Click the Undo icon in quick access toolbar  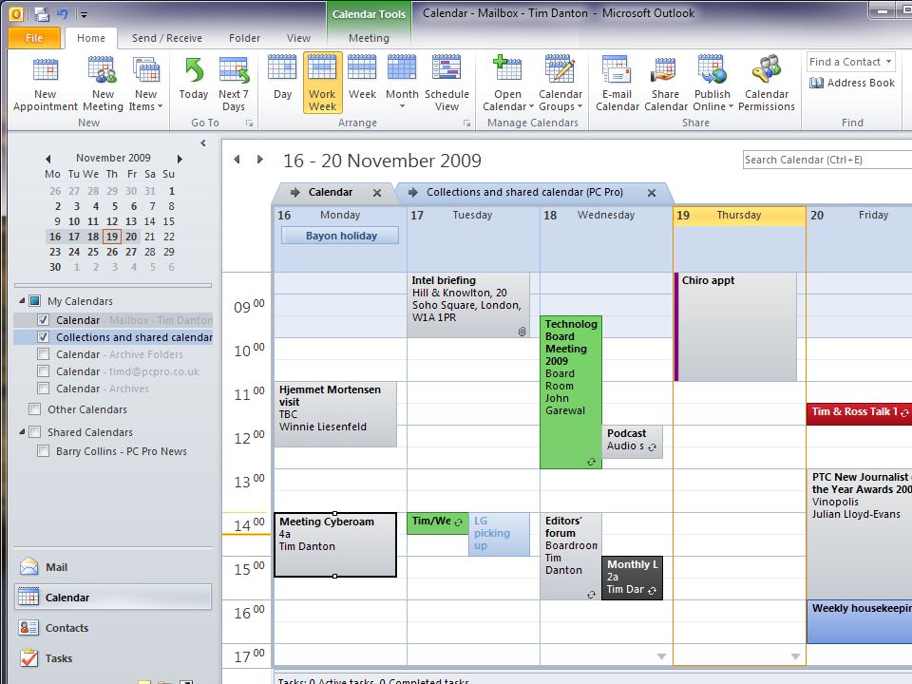[x=63, y=13]
